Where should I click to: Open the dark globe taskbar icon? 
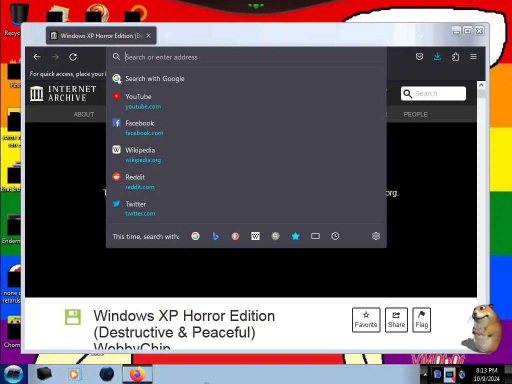tap(107, 374)
